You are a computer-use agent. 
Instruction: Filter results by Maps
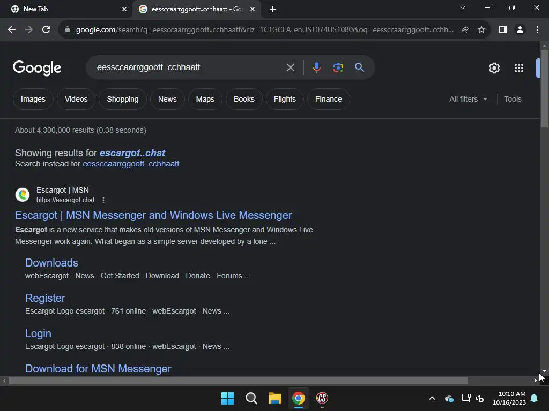point(205,99)
